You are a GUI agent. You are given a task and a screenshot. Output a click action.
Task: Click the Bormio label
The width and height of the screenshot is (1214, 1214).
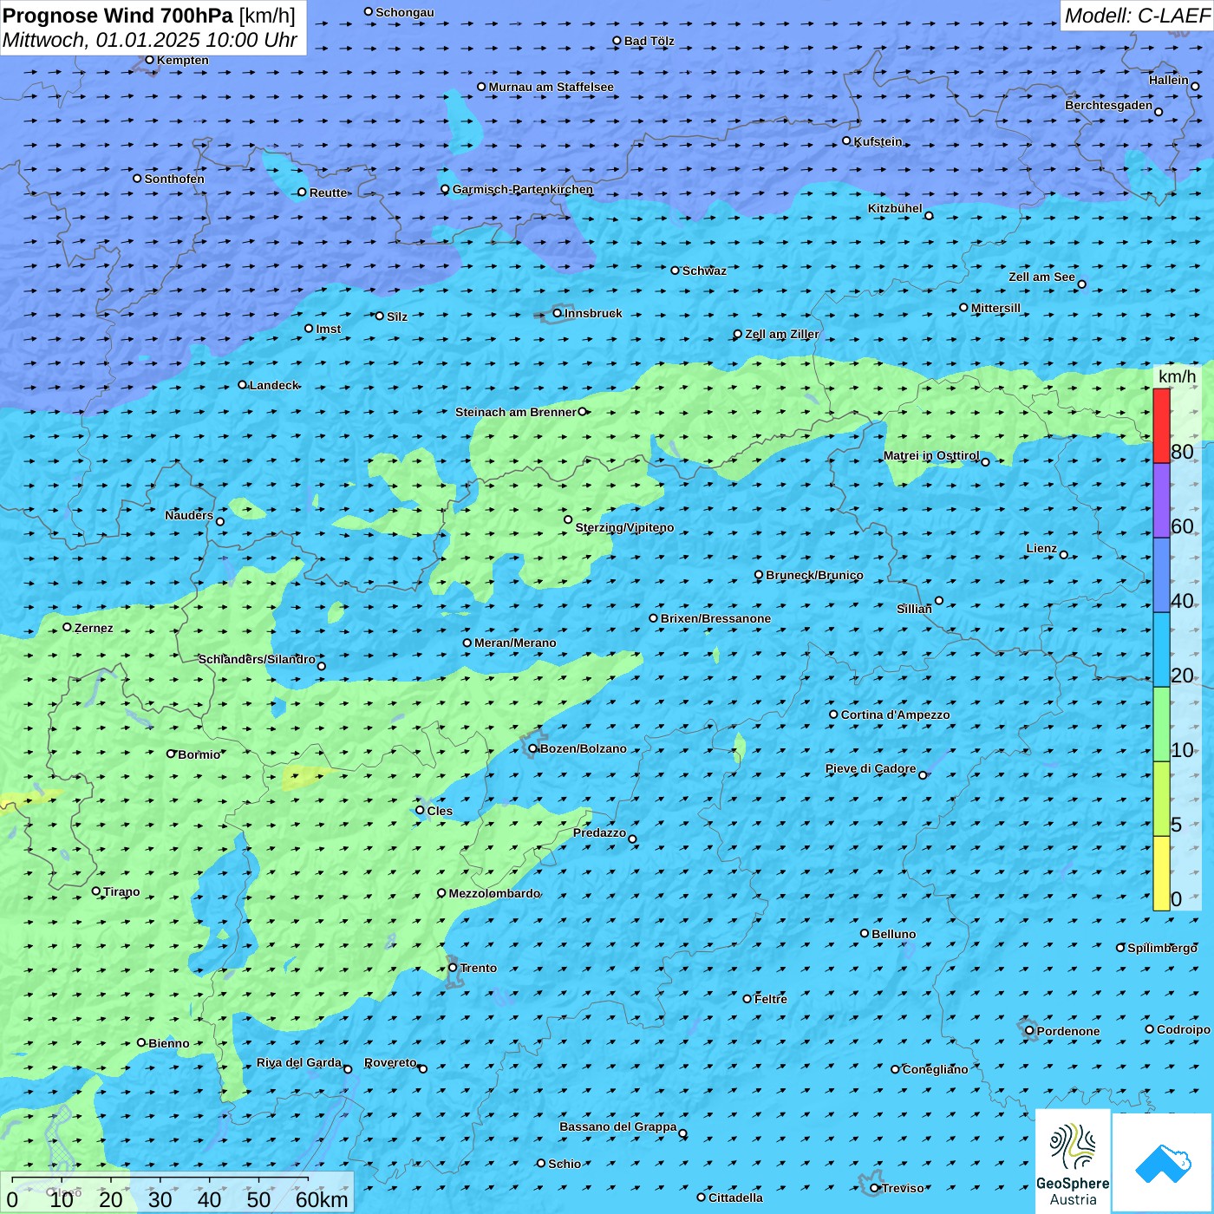[199, 754]
